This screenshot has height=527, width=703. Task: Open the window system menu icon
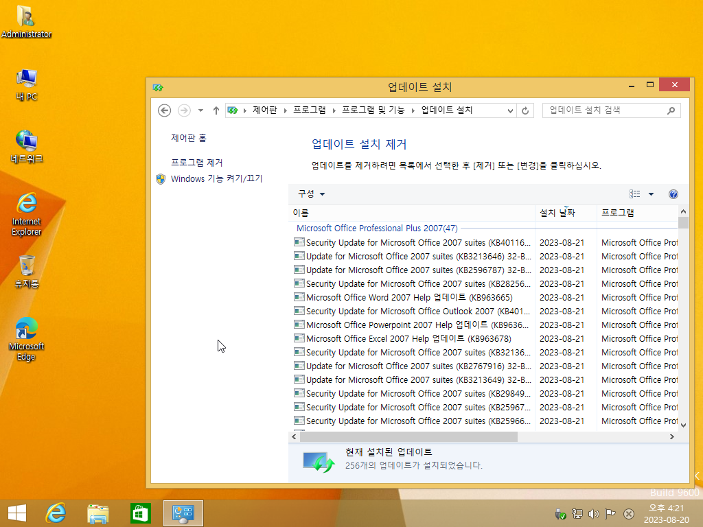coord(158,87)
